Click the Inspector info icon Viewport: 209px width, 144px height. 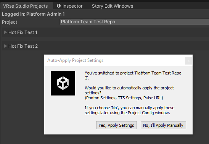coord(59,6)
